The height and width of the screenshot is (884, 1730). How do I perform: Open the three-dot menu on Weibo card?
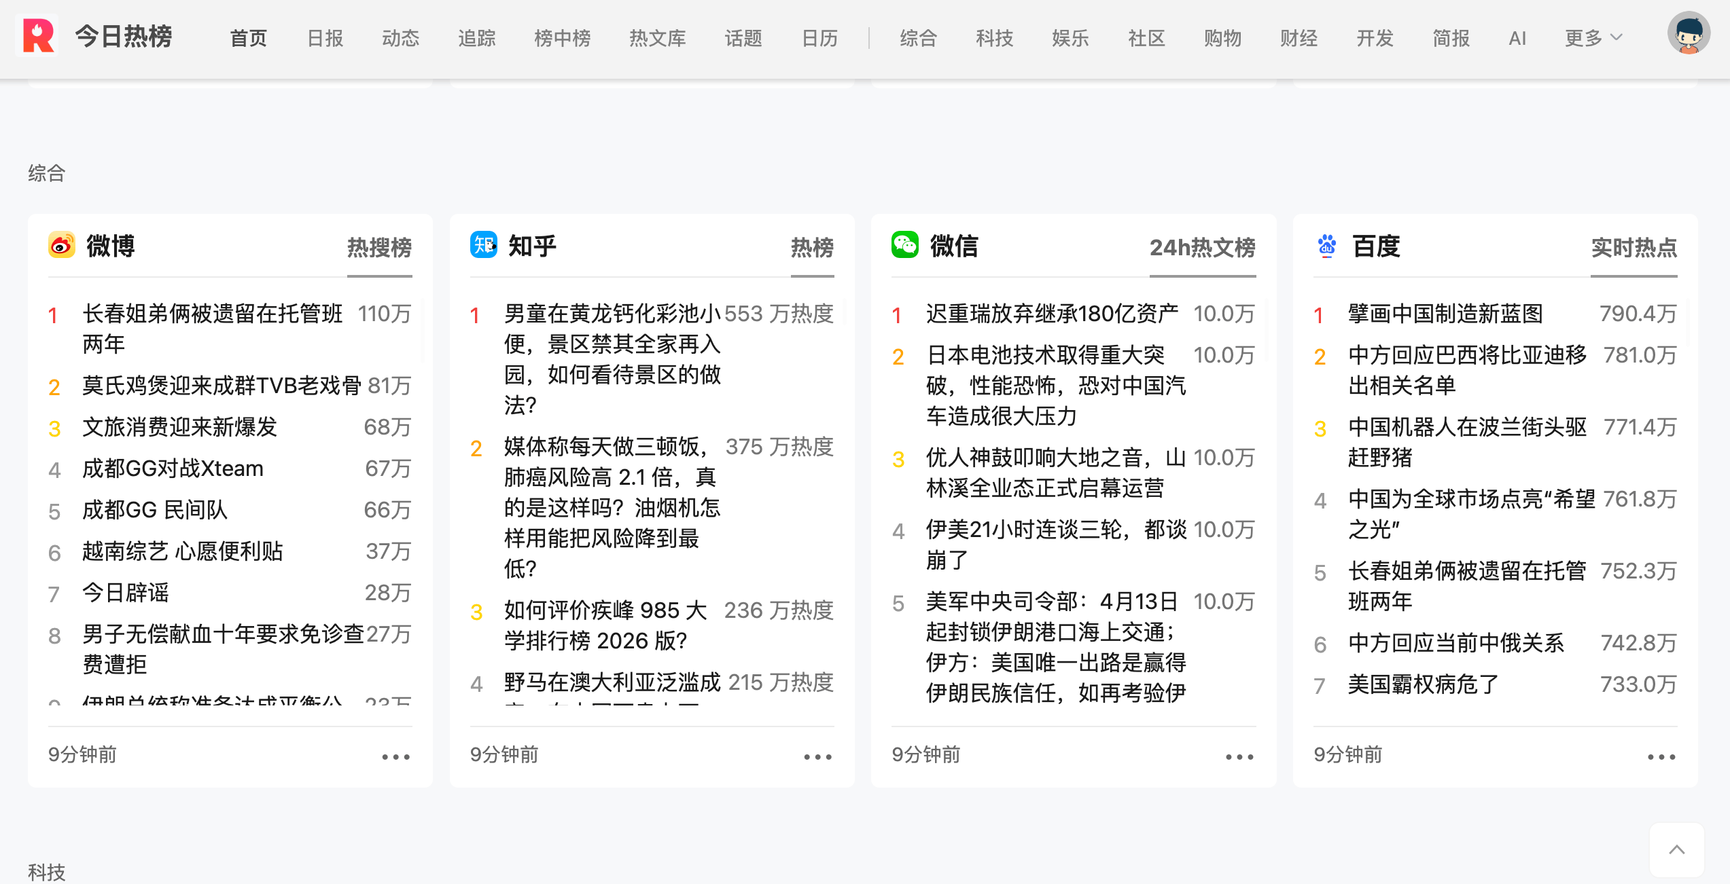(395, 756)
